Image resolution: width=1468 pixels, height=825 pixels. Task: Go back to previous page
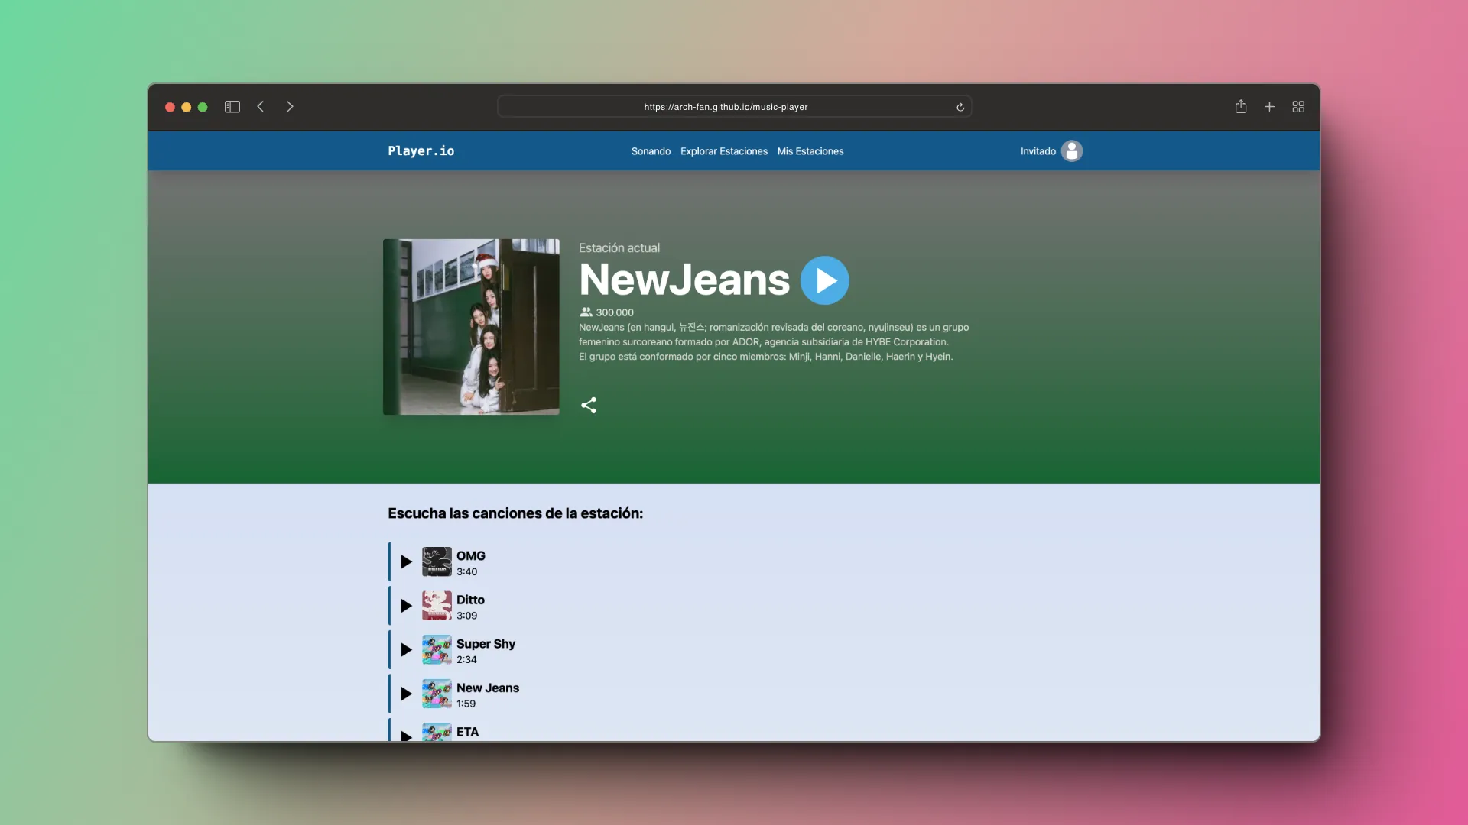pos(261,107)
